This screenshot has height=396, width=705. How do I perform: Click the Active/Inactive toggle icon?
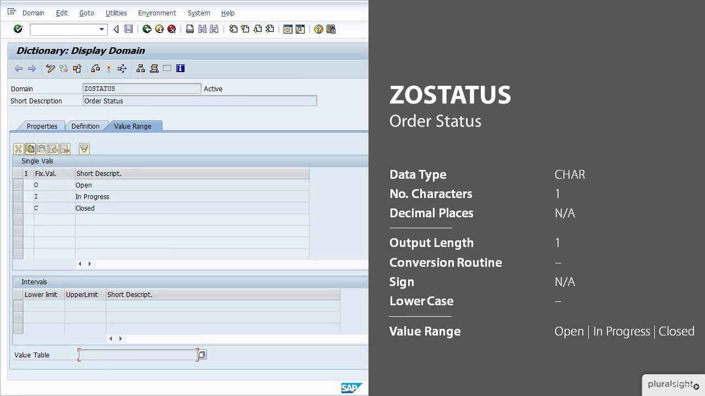coord(63,68)
